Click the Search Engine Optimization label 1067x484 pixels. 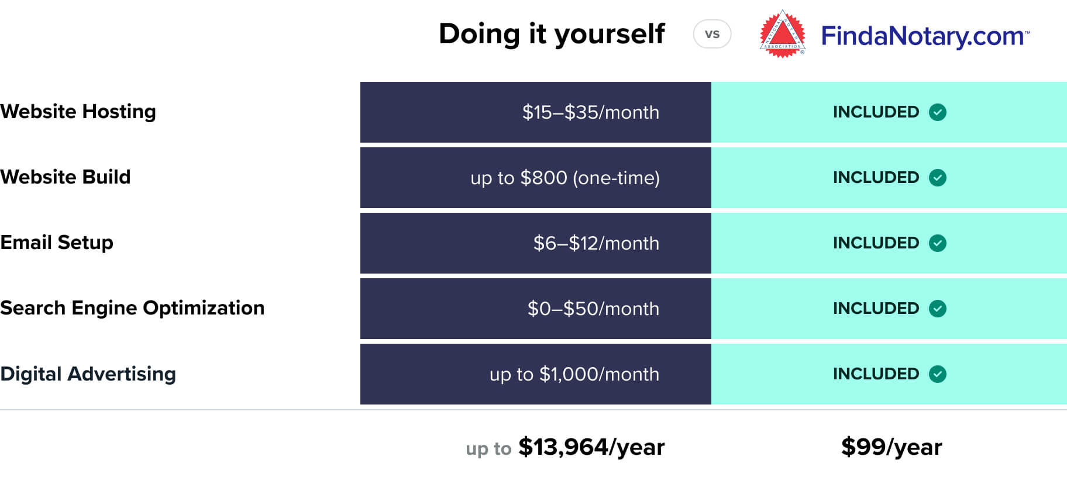pyautogui.click(x=132, y=307)
